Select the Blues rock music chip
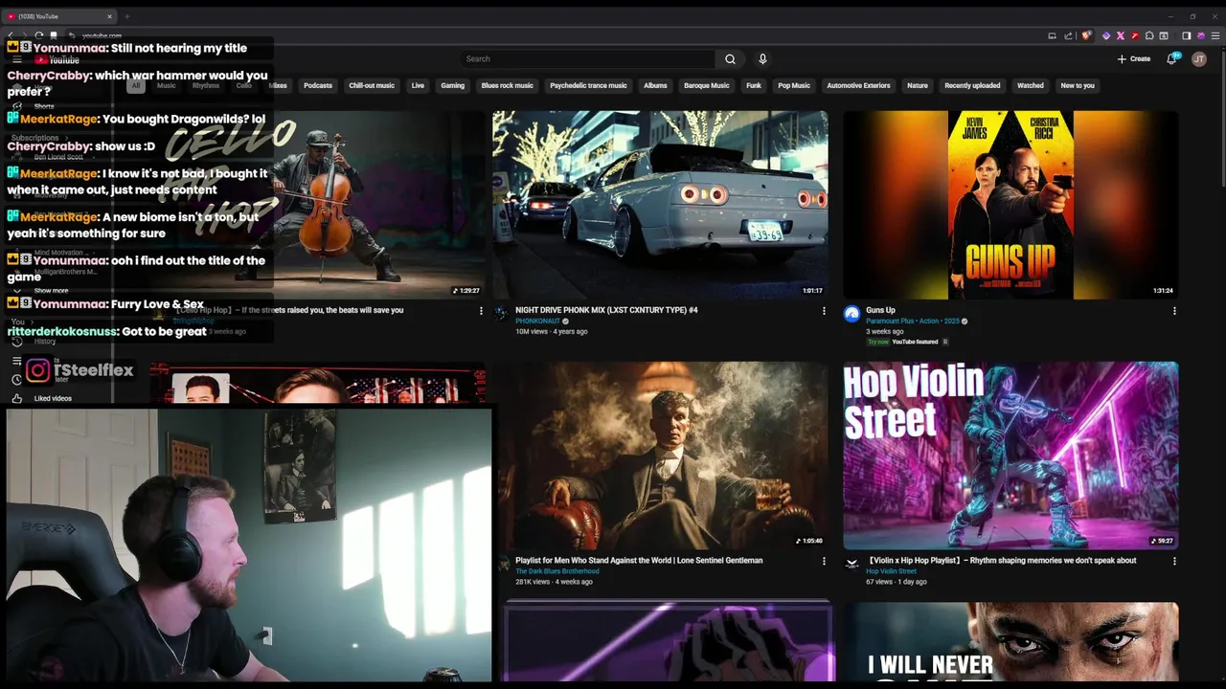The image size is (1226, 689). [x=507, y=85]
